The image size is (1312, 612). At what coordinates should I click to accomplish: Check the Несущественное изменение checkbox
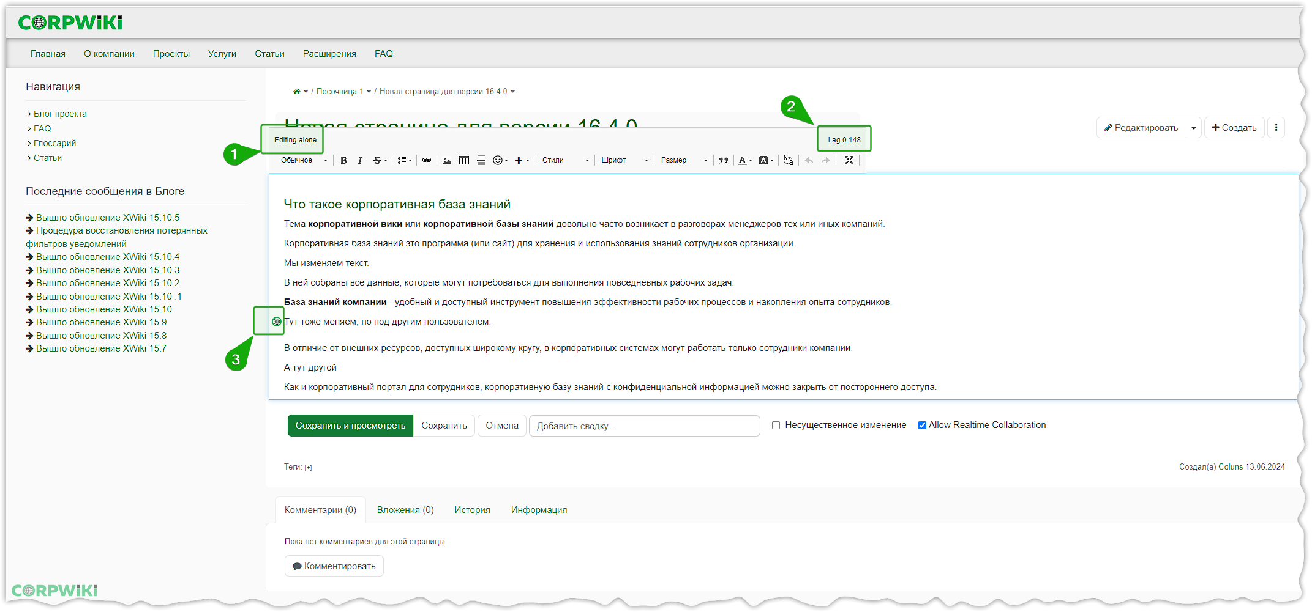(x=776, y=426)
